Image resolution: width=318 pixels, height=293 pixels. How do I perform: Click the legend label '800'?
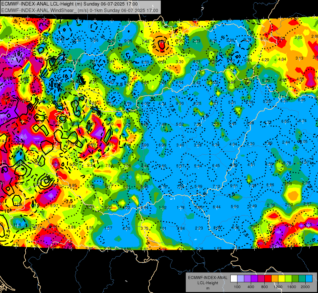tap(264, 287)
